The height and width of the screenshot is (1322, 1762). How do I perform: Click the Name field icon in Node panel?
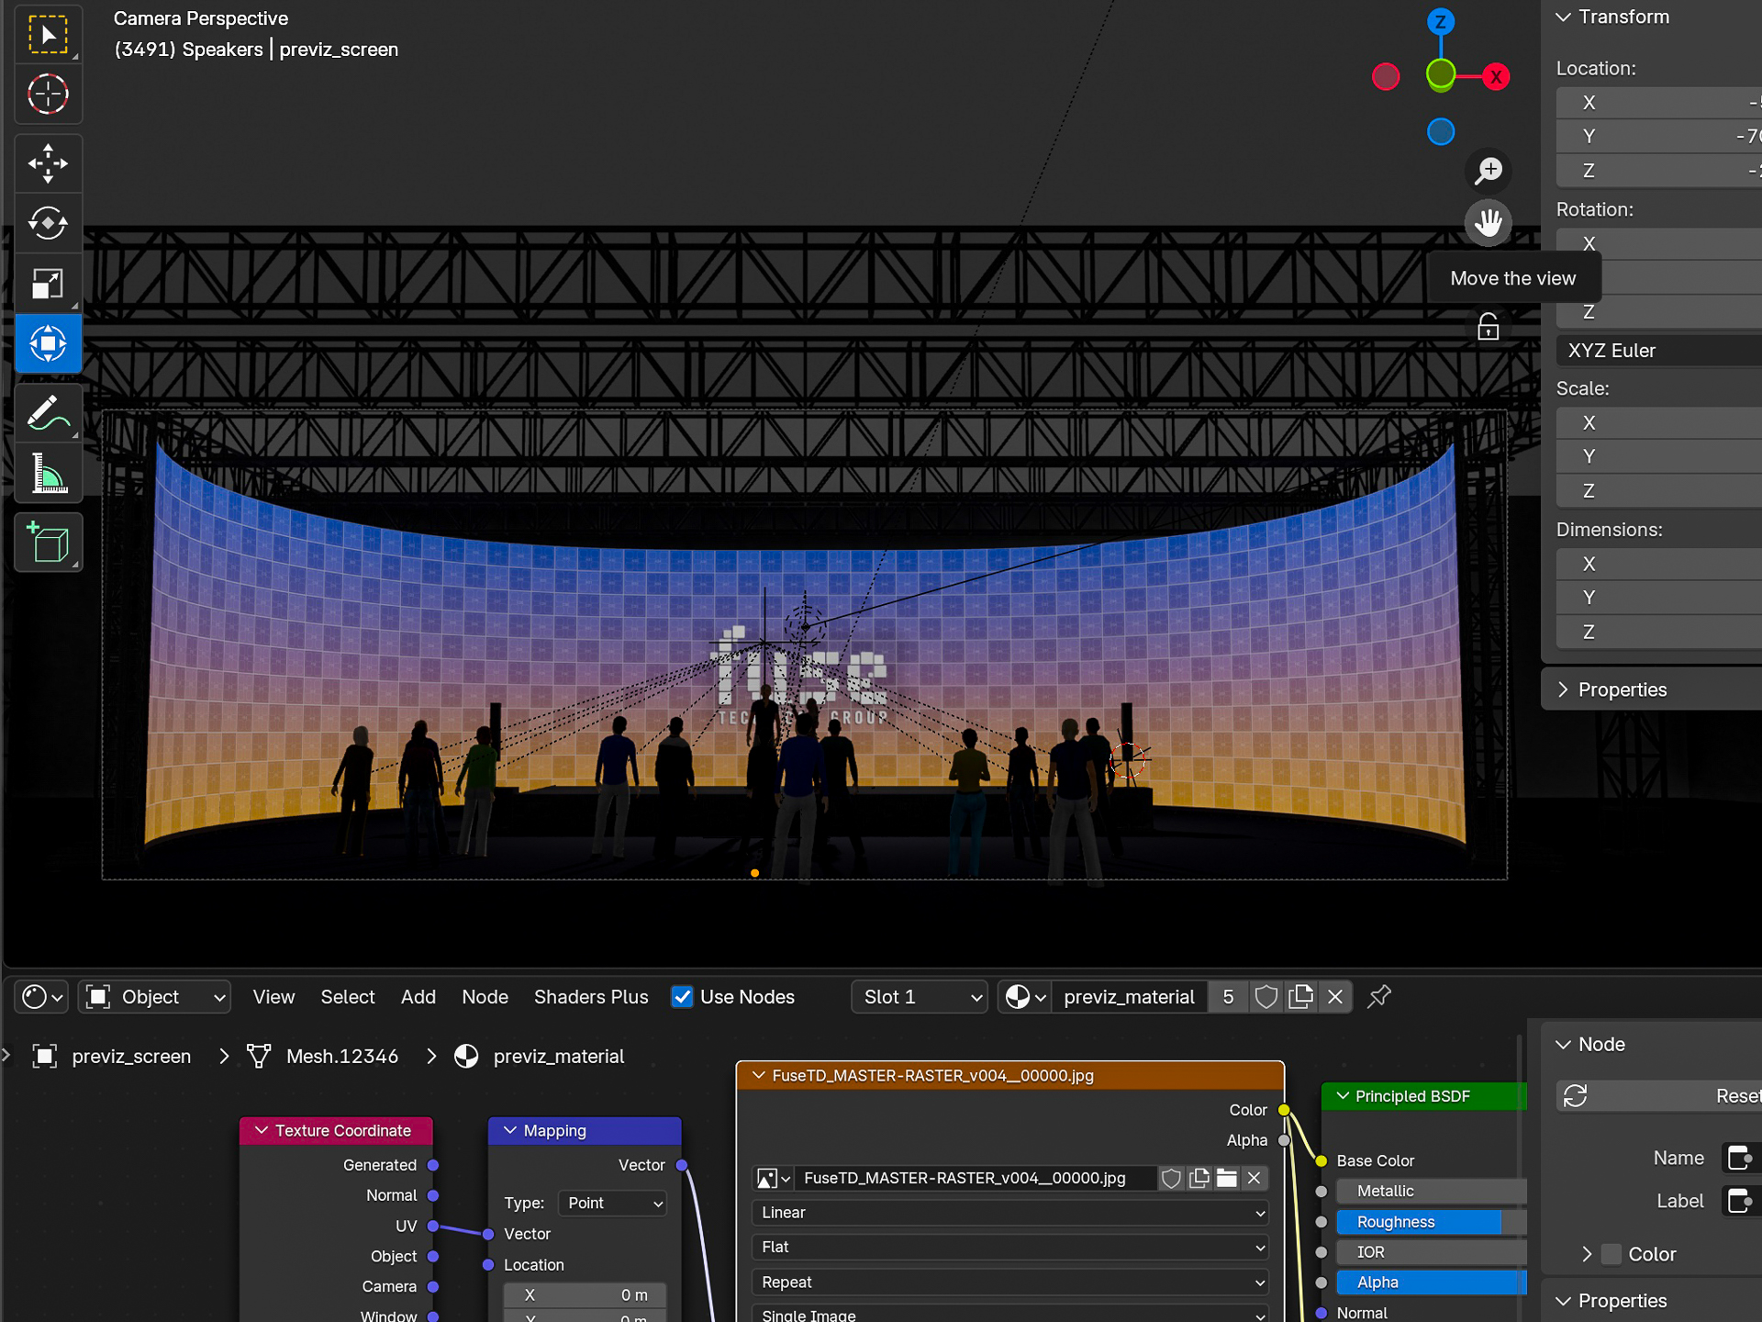click(x=1740, y=1159)
